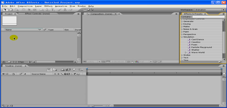
Task: Toggle Draft 3D in Timeline
Action: tap(55, 70)
